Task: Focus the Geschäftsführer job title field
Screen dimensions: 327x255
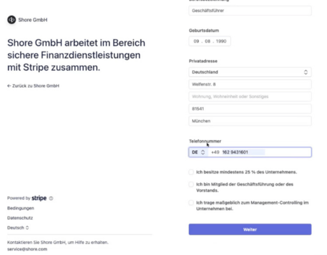Action: click(250, 11)
